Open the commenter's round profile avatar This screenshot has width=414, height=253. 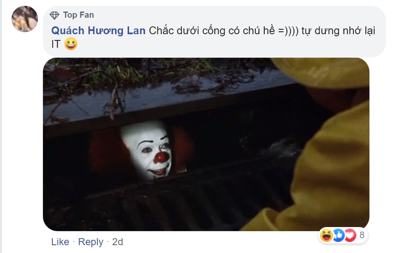pyautogui.click(x=25, y=19)
